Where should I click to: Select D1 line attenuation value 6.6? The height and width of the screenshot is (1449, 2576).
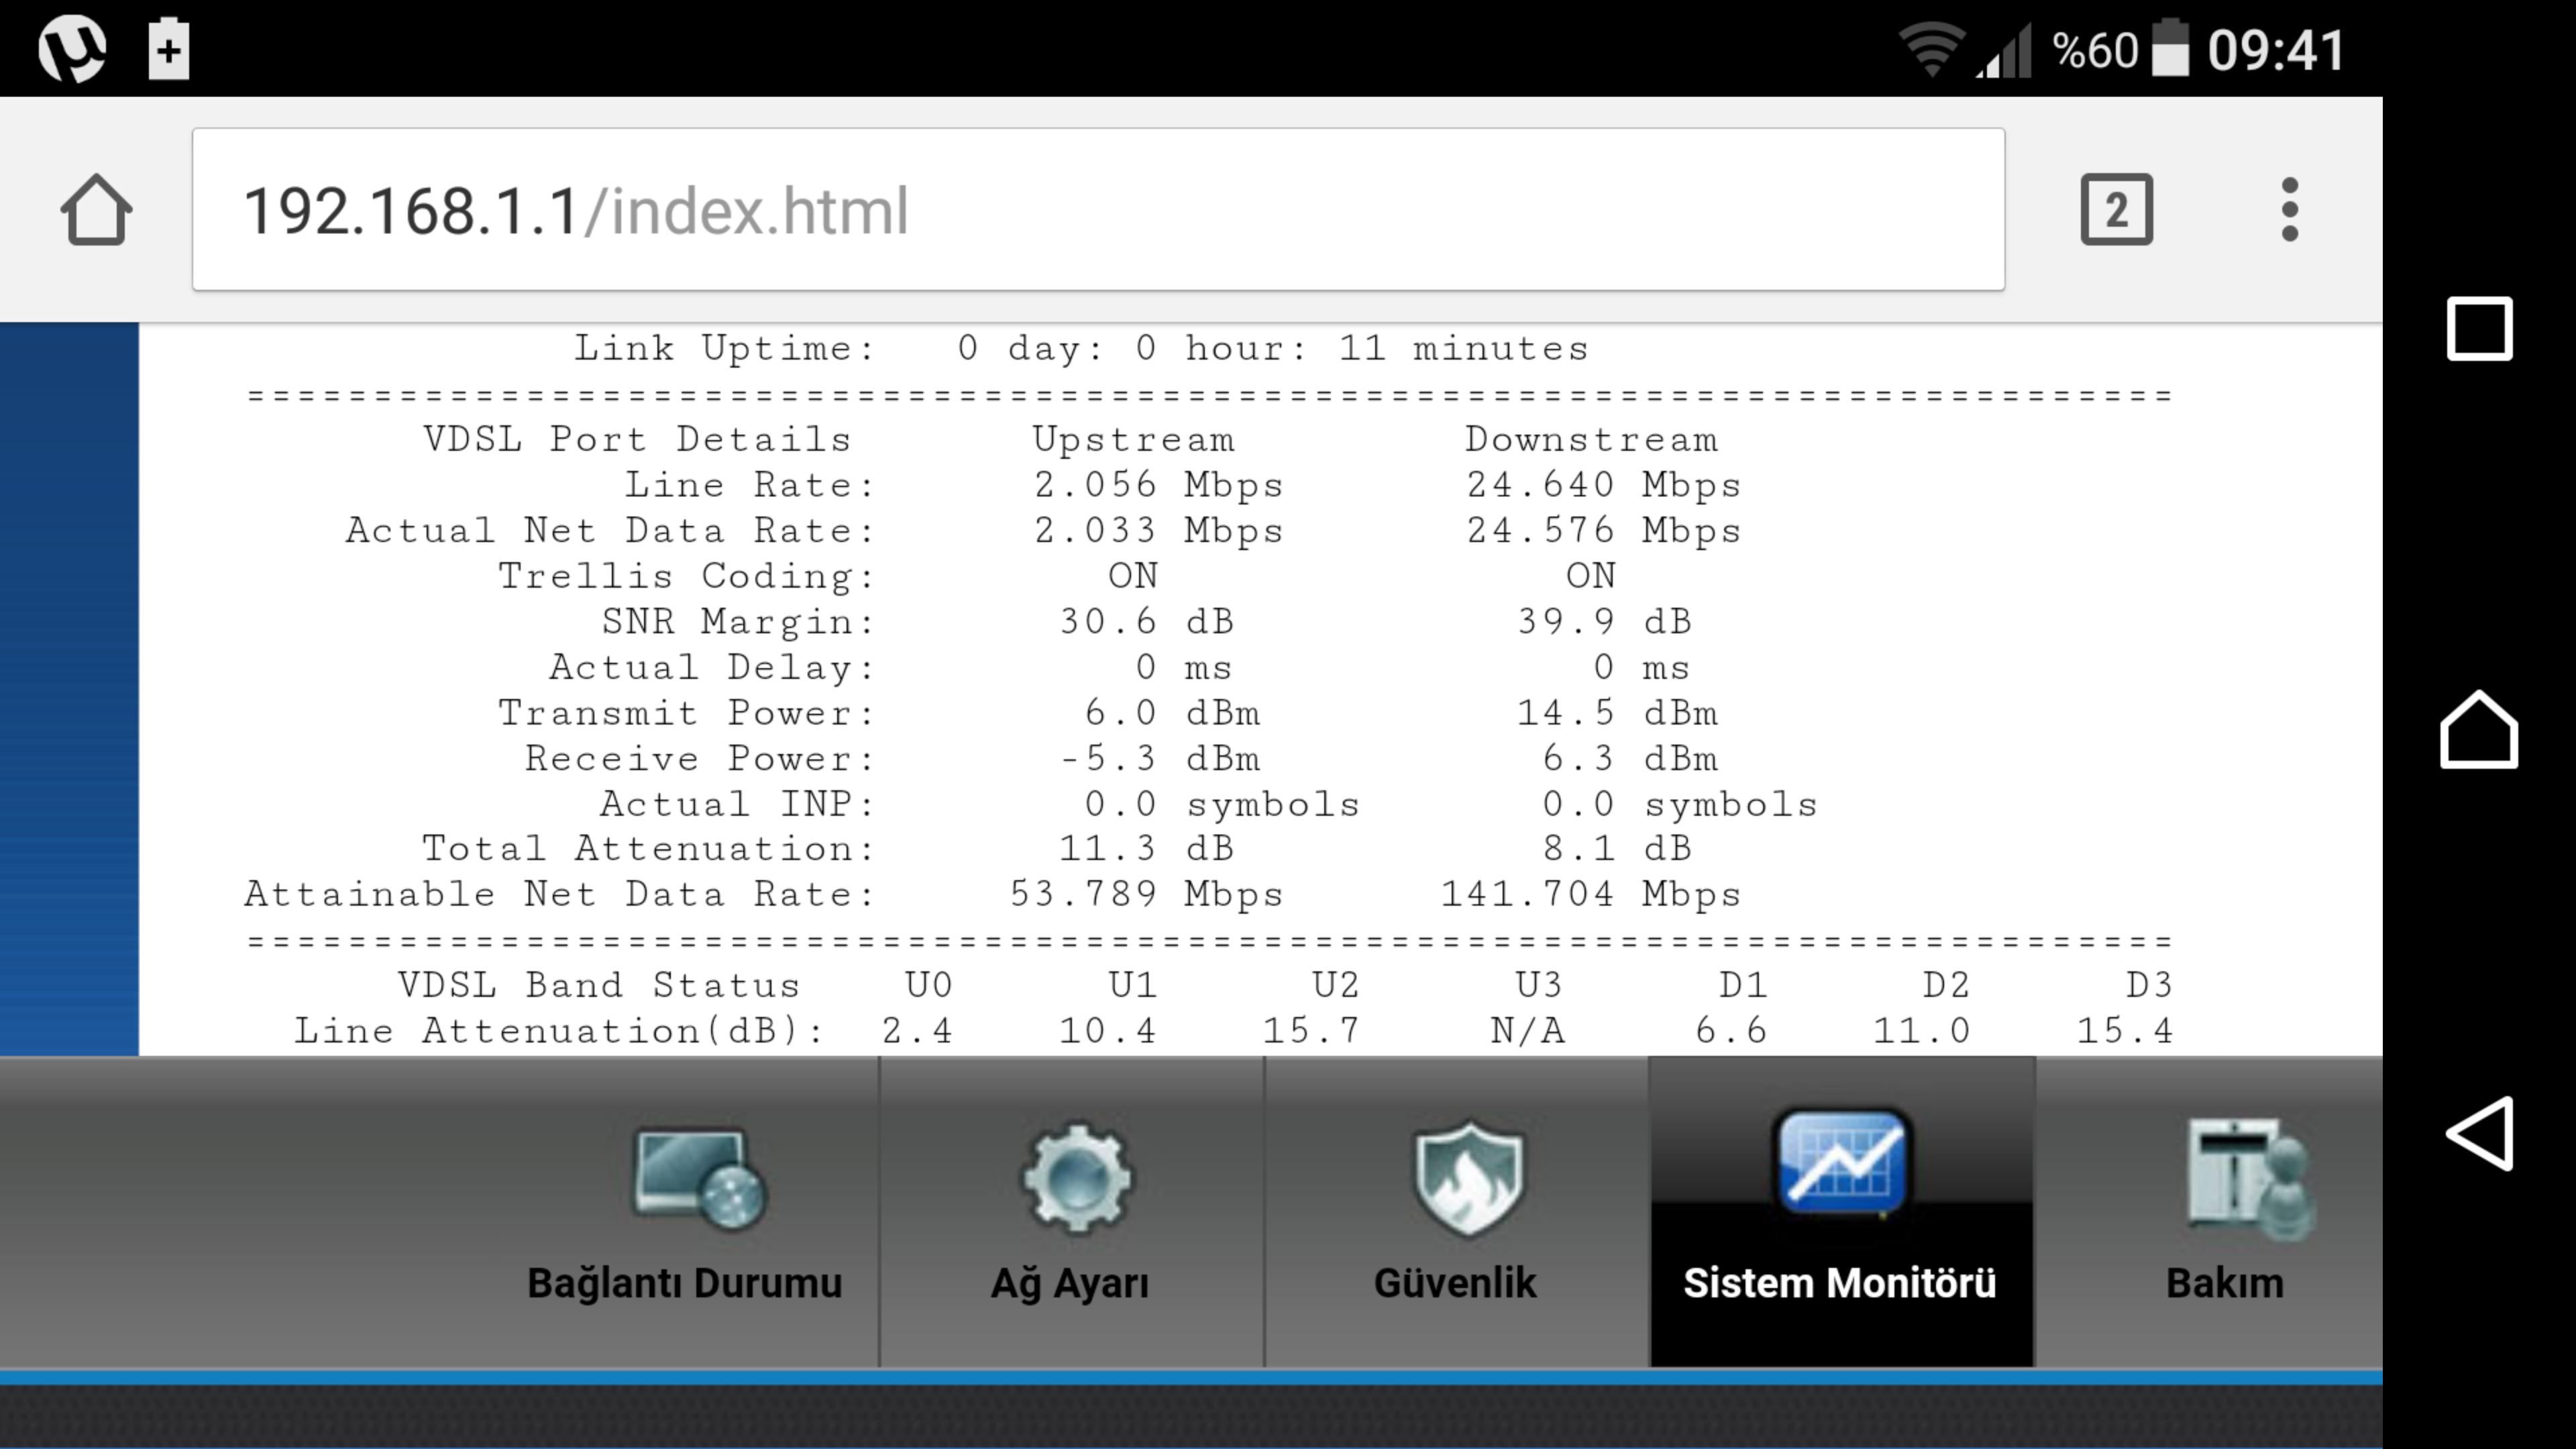(1731, 1031)
